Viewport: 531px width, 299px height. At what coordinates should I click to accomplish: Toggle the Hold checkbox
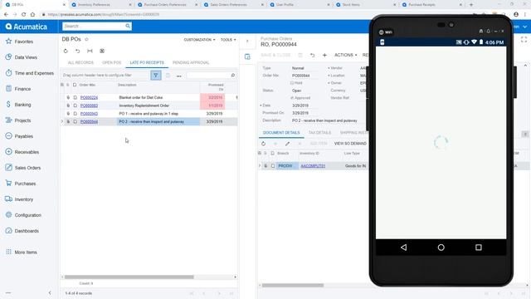click(292, 83)
